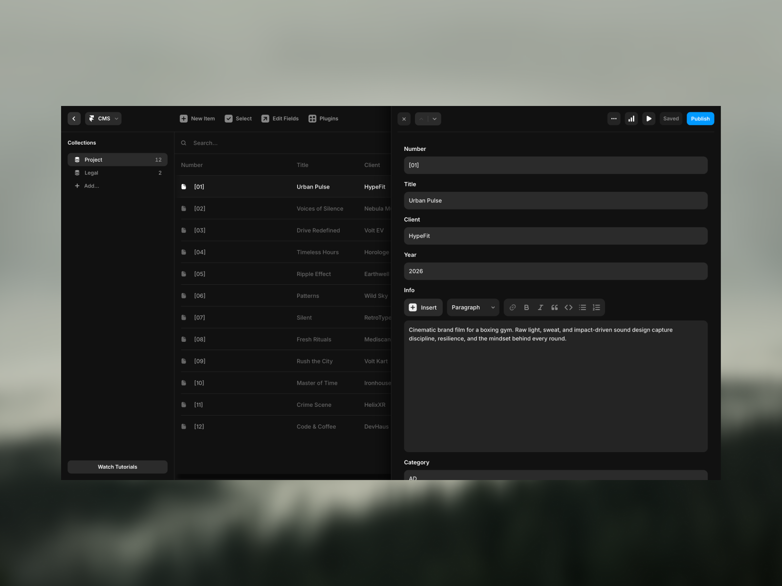Open the Voices of Silence row
The image size is (782, 586).
click(x=320, y=209)
